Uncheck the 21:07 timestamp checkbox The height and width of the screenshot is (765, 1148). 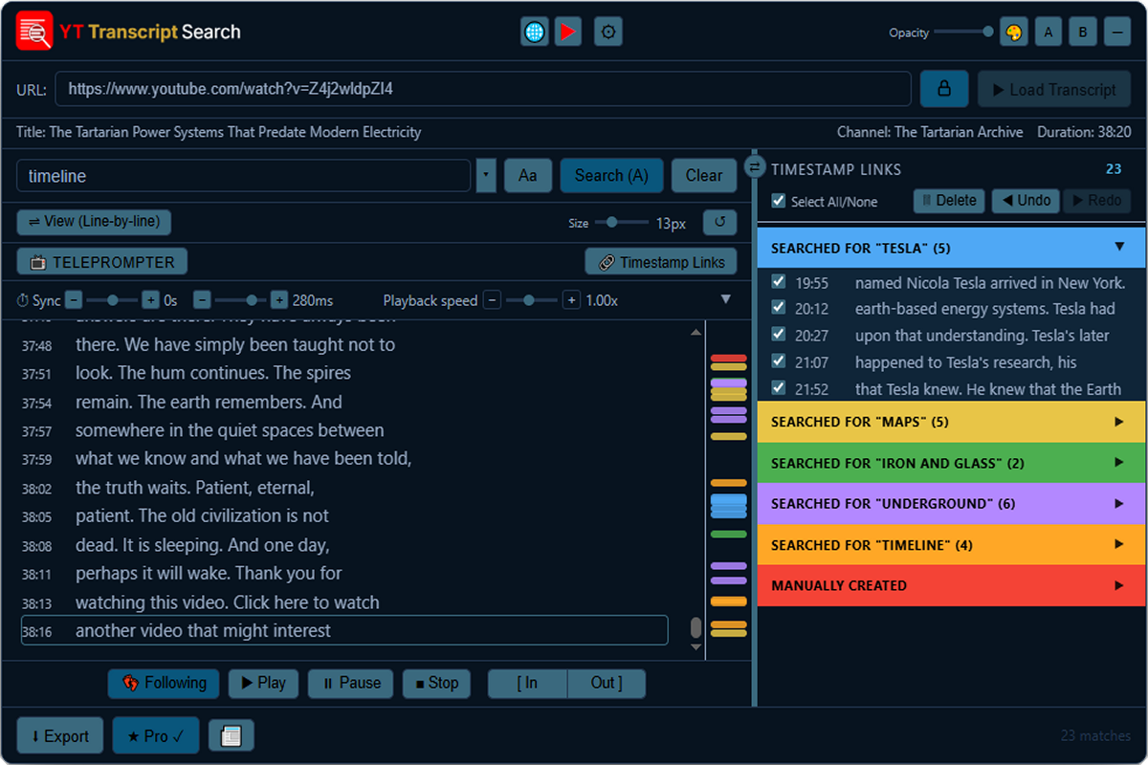[x=779, y=361]
